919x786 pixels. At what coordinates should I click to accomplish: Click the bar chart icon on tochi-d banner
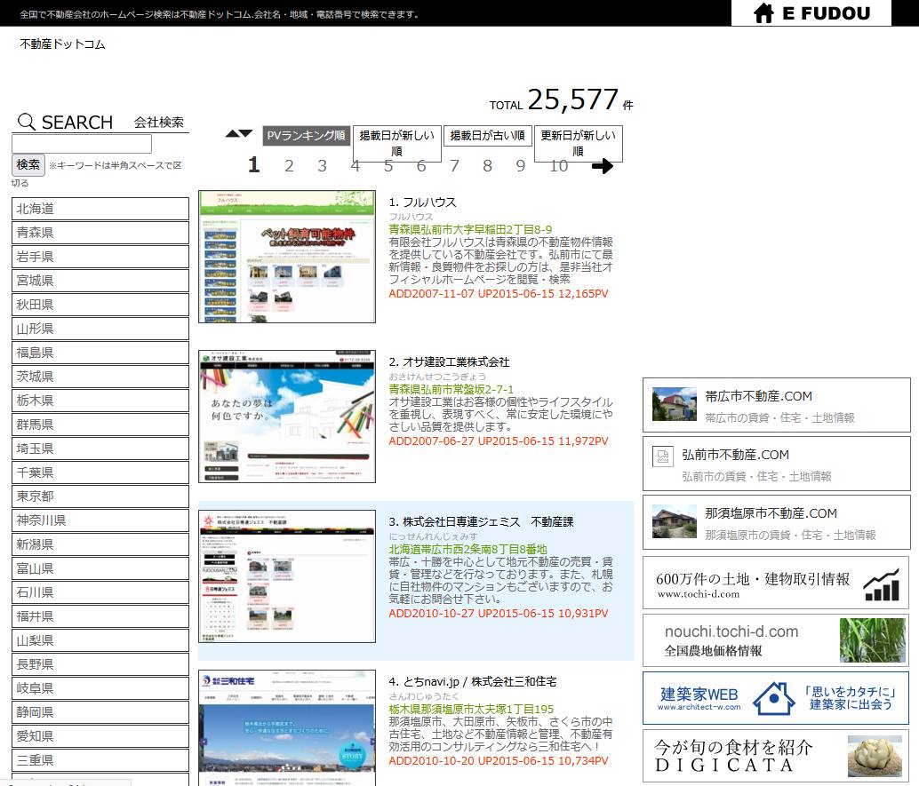tap(882, 584)
